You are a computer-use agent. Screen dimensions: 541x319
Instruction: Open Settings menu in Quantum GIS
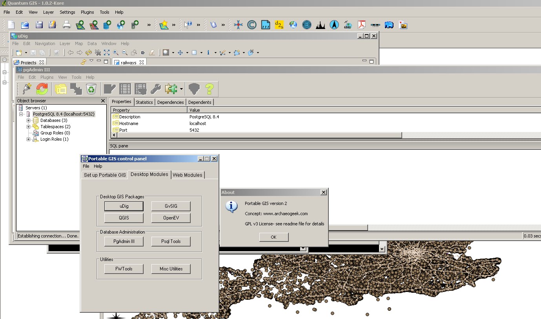click(67, 12)
